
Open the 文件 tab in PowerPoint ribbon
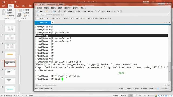coord(4,6)
